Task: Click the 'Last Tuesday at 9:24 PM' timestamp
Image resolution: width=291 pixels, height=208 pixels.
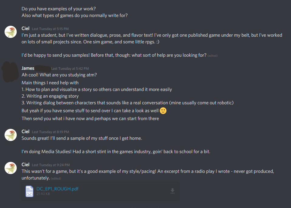Action: click(50, 165)
